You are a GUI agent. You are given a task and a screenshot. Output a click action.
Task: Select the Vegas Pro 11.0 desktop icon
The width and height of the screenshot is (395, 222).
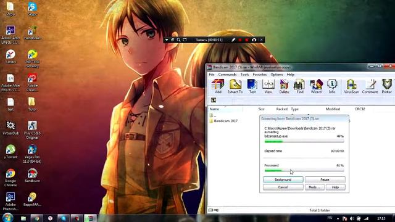[x=32, y=154]
